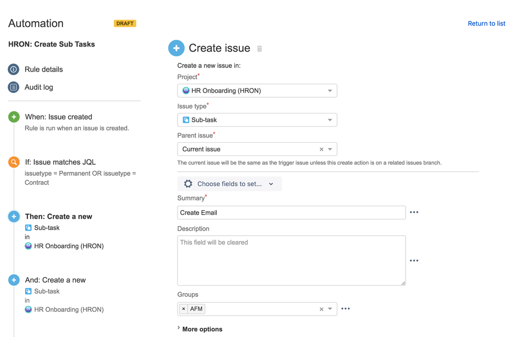
Task: Click Sub-task icon under 'Then: Create a new'
Action: (28, 228)
